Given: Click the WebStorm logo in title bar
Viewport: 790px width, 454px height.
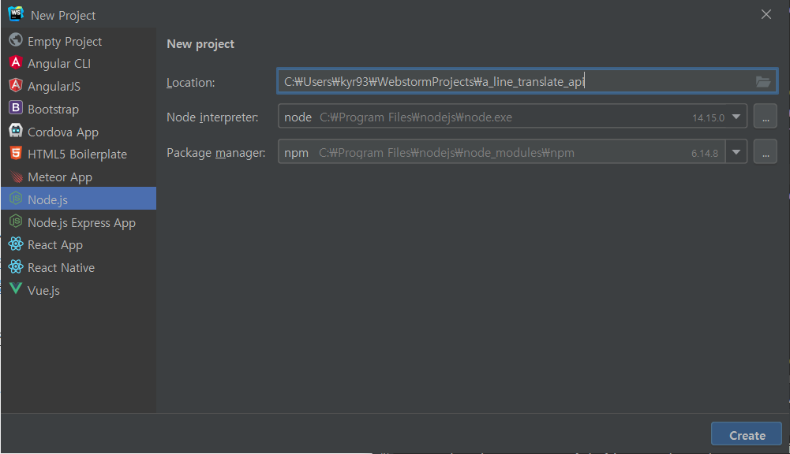Looking at the screenshot, I should (x=16, y=14).
